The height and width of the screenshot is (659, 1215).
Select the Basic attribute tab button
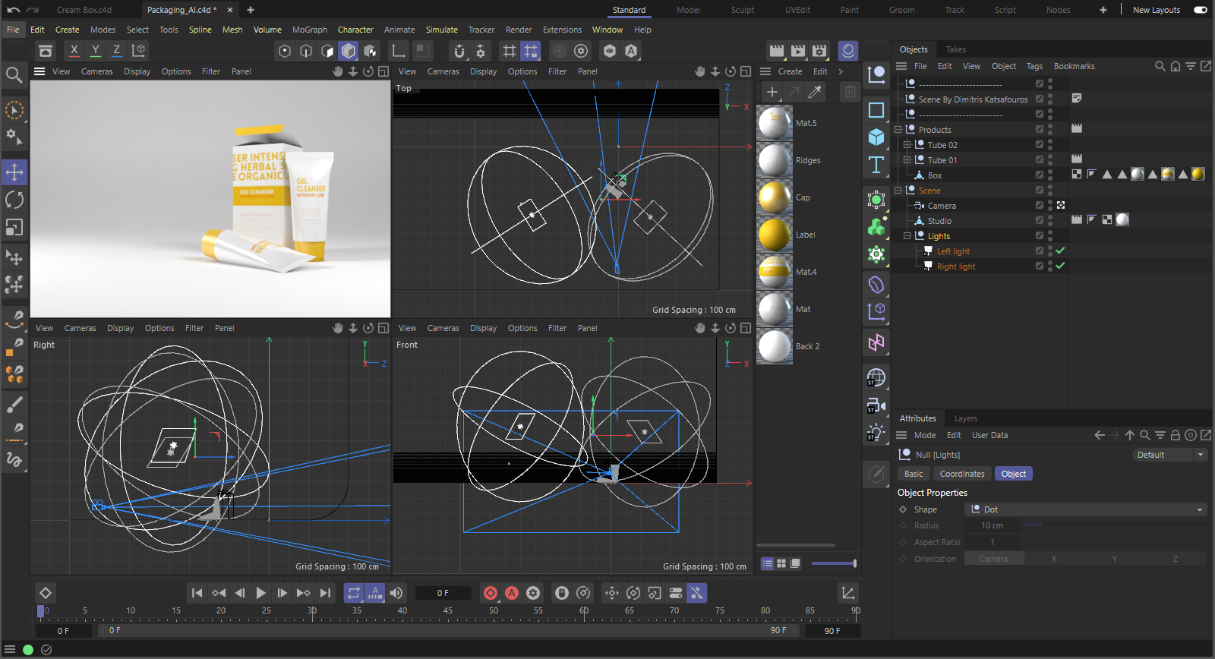pyautogui.click(x=914, y=474)
